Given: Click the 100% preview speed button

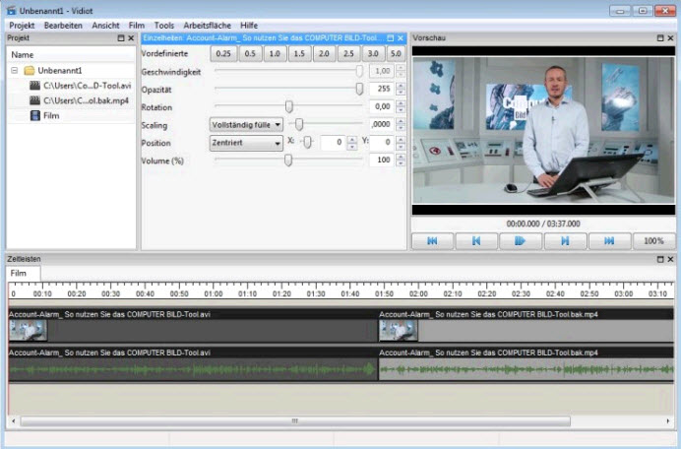Looking at the screenshot, I should pyautogui.click(x=653, y=241).
